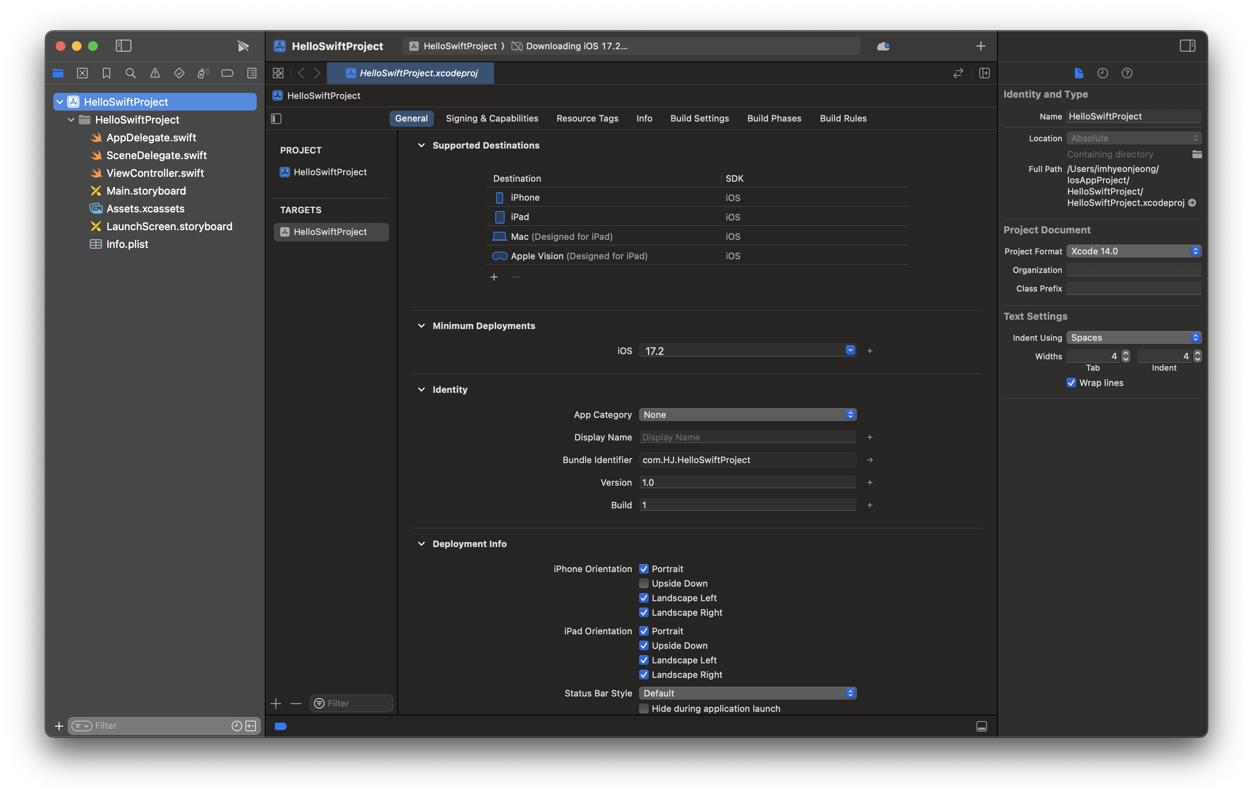Viewport: 1253px width, 797px height.
Task: Click the editor options swap arrows icon
Action: tap(958, 73)
